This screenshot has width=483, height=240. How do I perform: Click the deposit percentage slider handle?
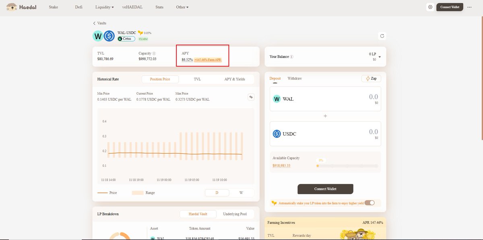(x=318, y=166)
